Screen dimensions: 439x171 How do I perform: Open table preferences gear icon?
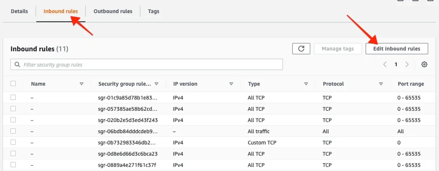click(424, 64)
